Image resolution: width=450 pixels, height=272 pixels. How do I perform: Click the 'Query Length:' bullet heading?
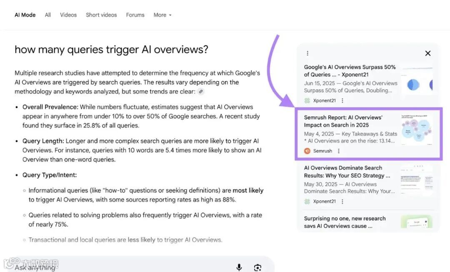(43, 141)
